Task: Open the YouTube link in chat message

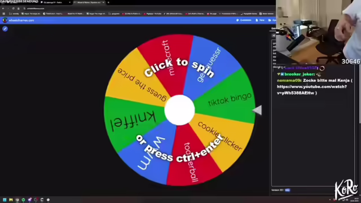Action: (x=312, y=90)
